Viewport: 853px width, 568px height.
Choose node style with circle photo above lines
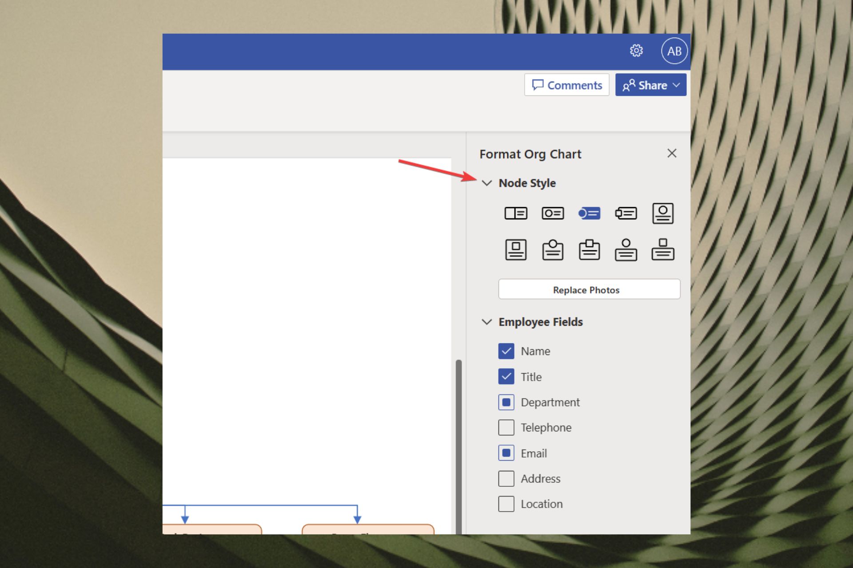click(626, 250)
